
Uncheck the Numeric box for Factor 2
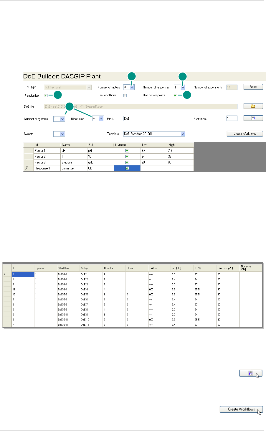click(x=127, y=157)
